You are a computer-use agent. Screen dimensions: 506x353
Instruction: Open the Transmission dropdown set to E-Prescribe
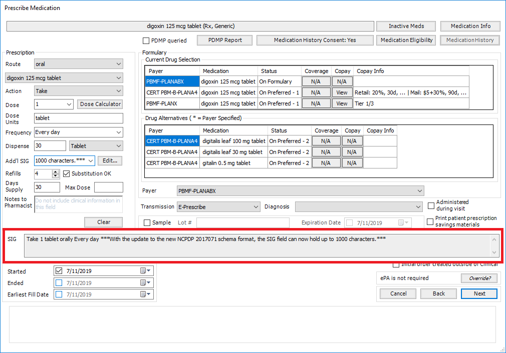pyautogui.click(x=218, y=207)
